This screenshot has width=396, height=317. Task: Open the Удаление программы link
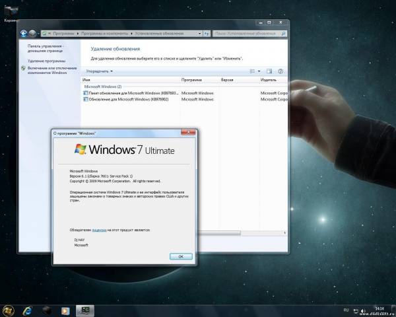[46, 61]
